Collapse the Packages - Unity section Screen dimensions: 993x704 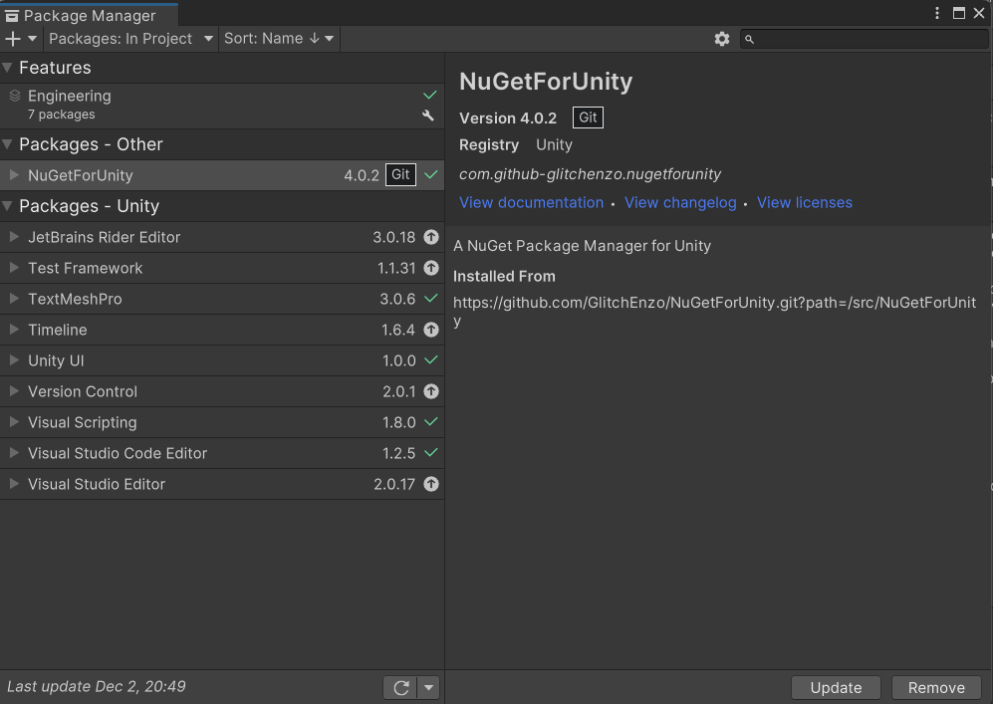(8, 205)
